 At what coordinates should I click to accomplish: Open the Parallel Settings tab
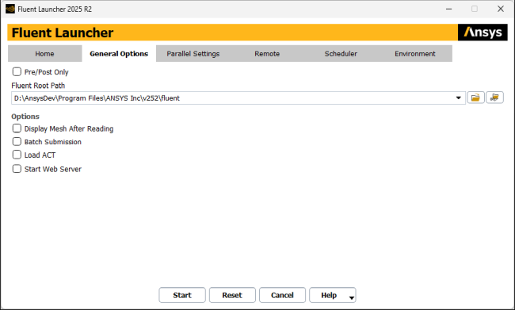tap(193, 54)
